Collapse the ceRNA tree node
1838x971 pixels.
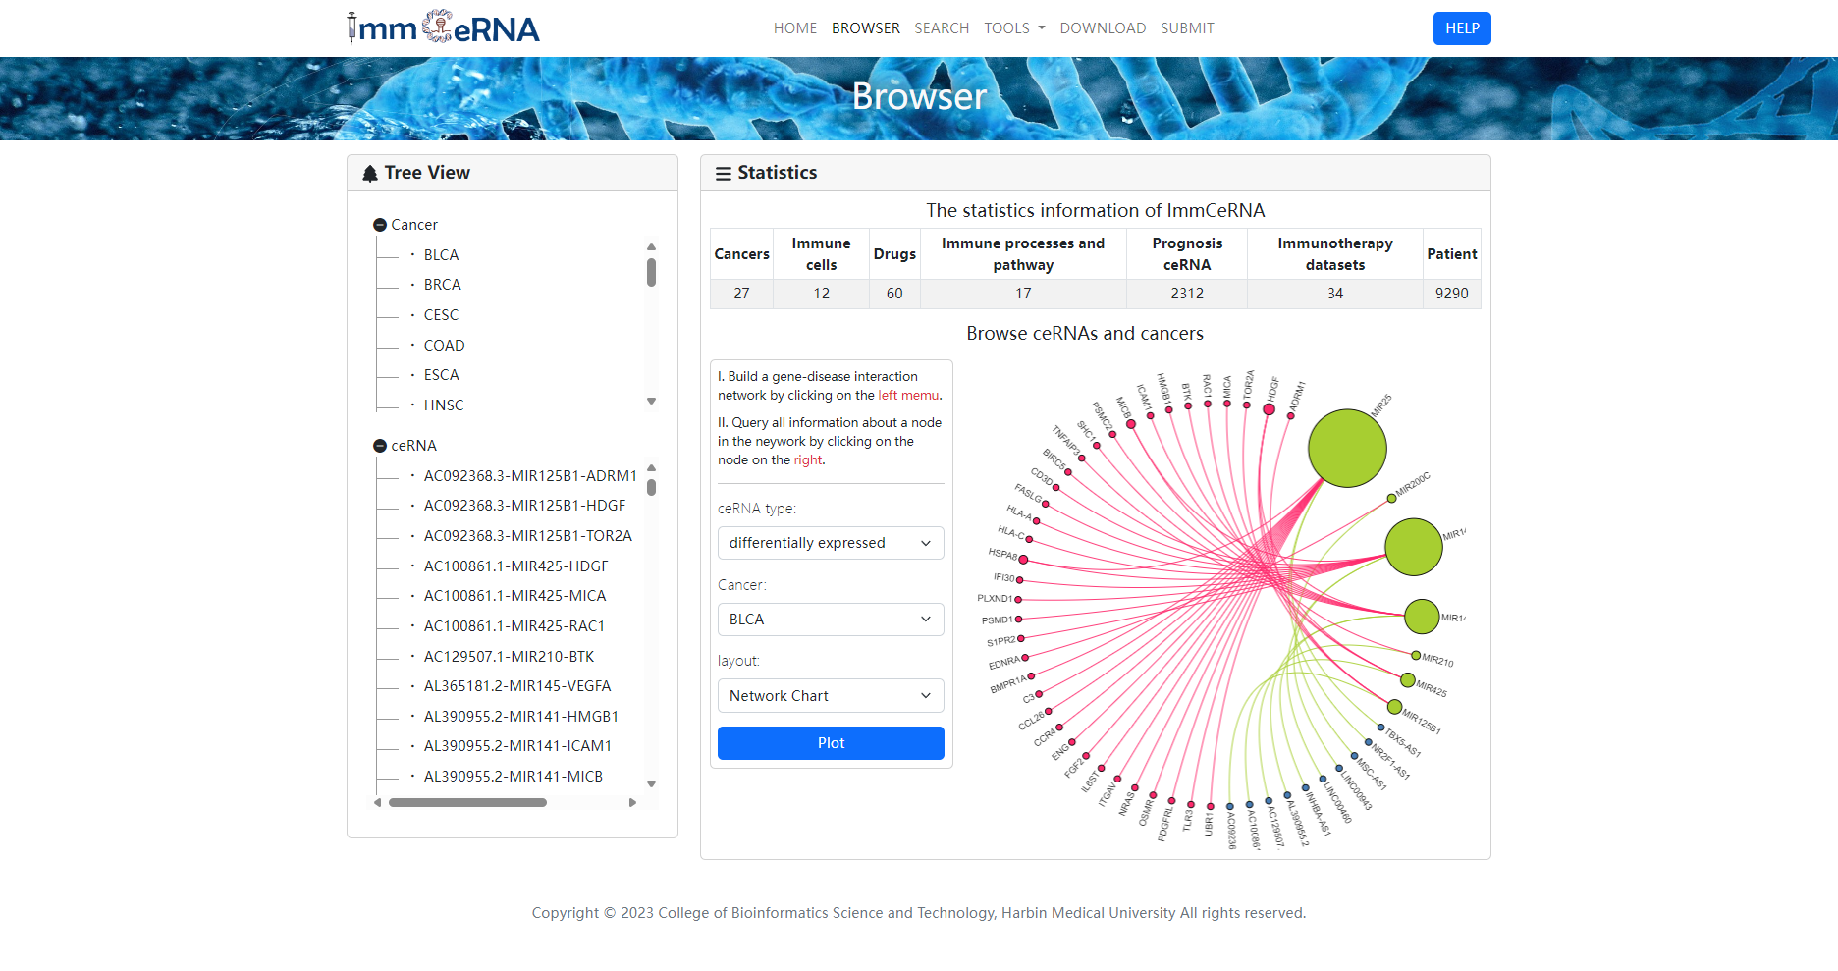click(x=380, y=446)
